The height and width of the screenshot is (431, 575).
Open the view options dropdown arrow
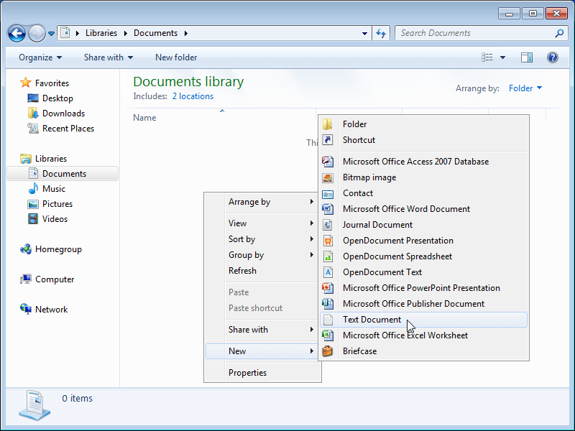pos(502,57)
